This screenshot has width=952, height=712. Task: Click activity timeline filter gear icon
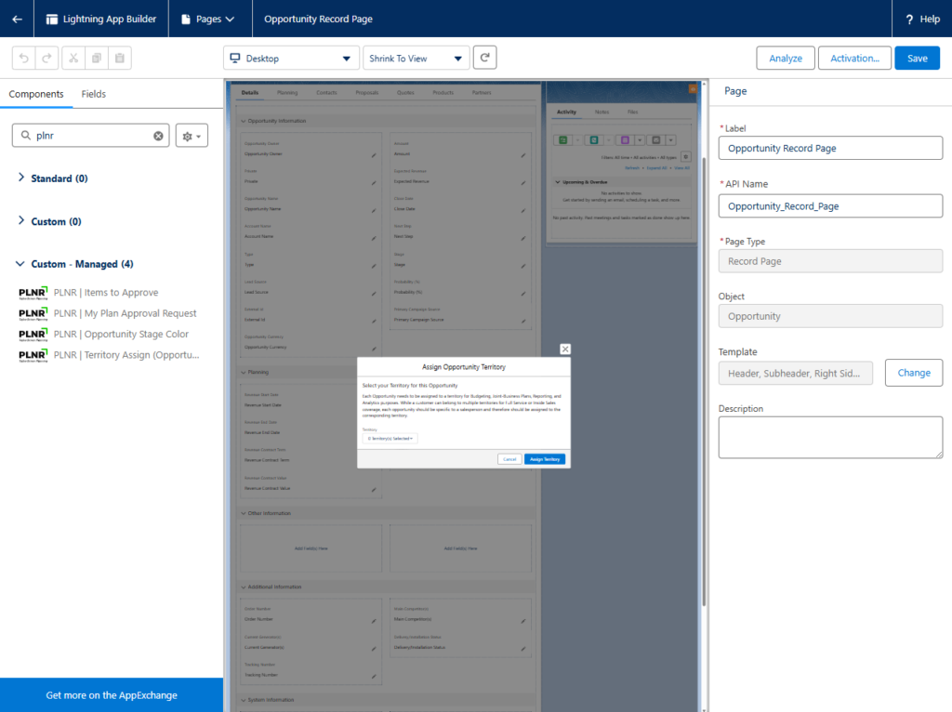pyautogui.click(x=685, y=156)
